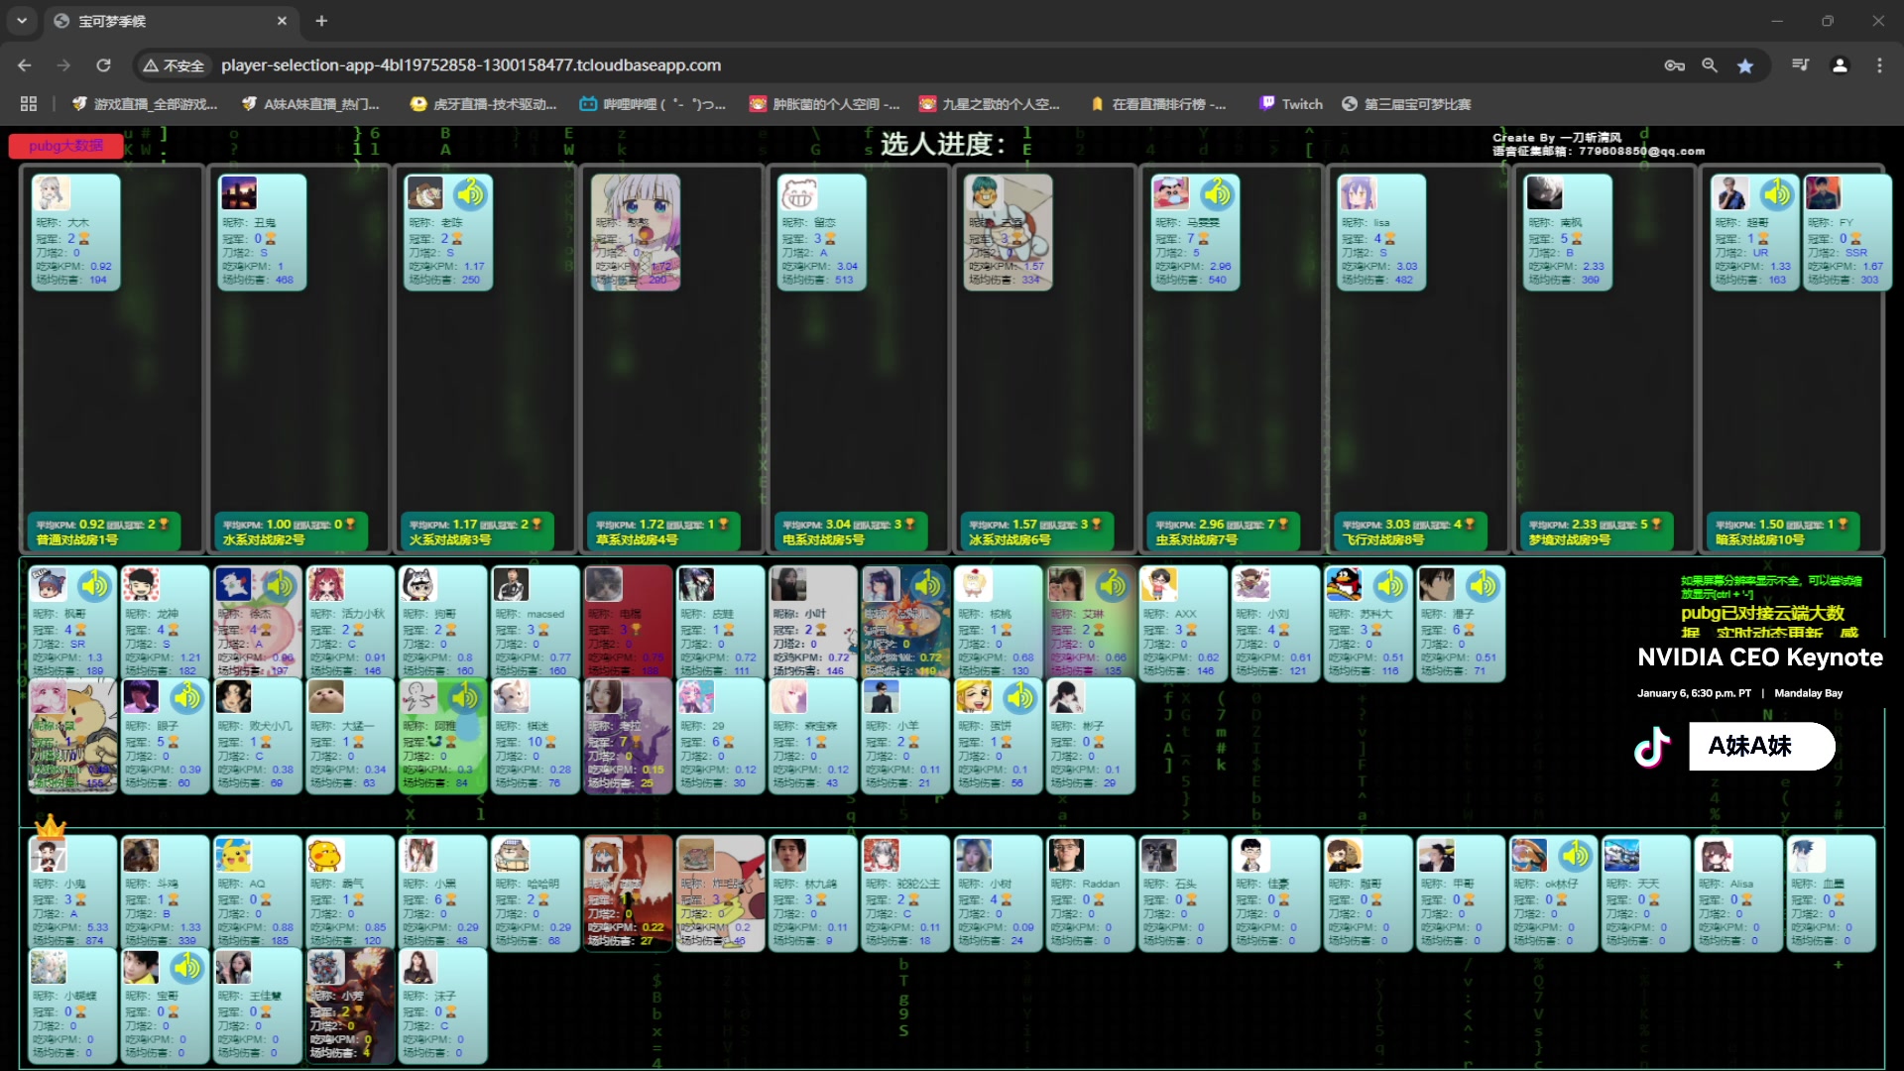Play the voice clip on ok林仔's card
The width and height of the screenshot is (1904, 1071).
pos(1575,855)
